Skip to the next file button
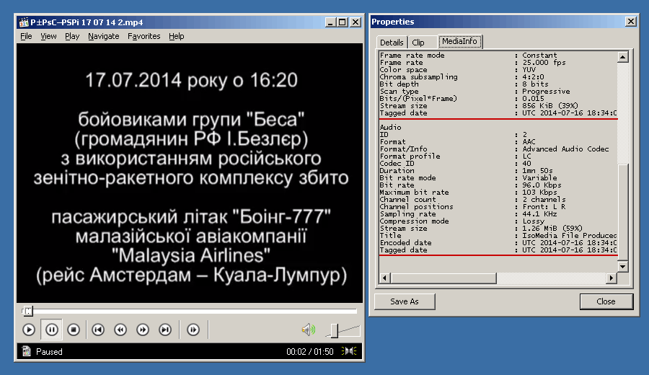 point(165,330)
